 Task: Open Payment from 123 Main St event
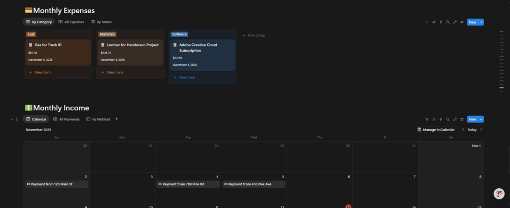click(57, 184)
